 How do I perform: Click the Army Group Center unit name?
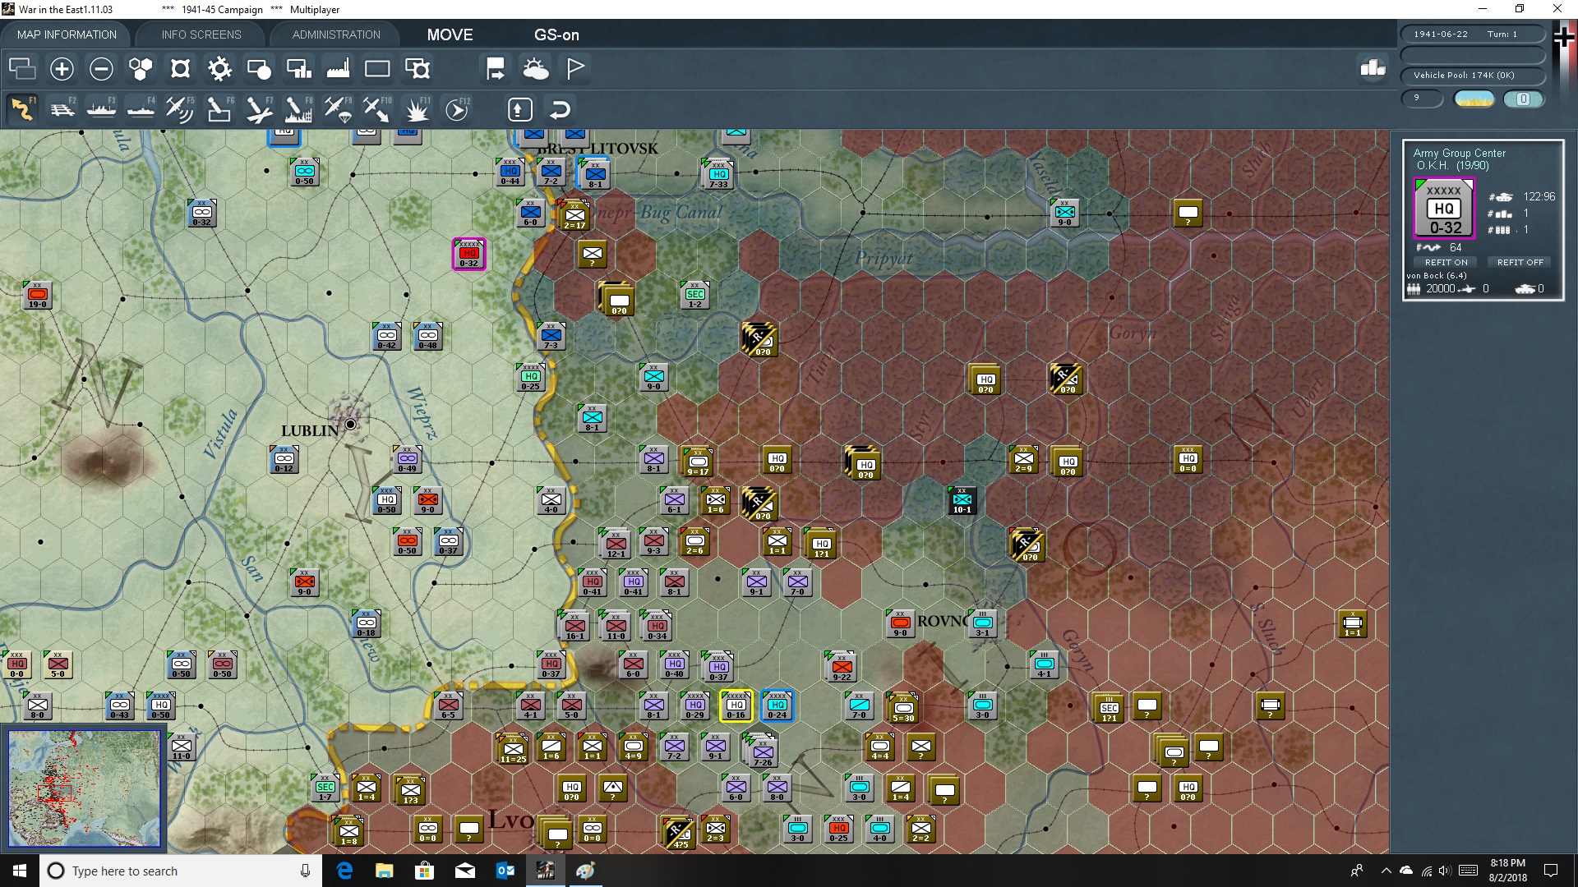(1459, 153)
